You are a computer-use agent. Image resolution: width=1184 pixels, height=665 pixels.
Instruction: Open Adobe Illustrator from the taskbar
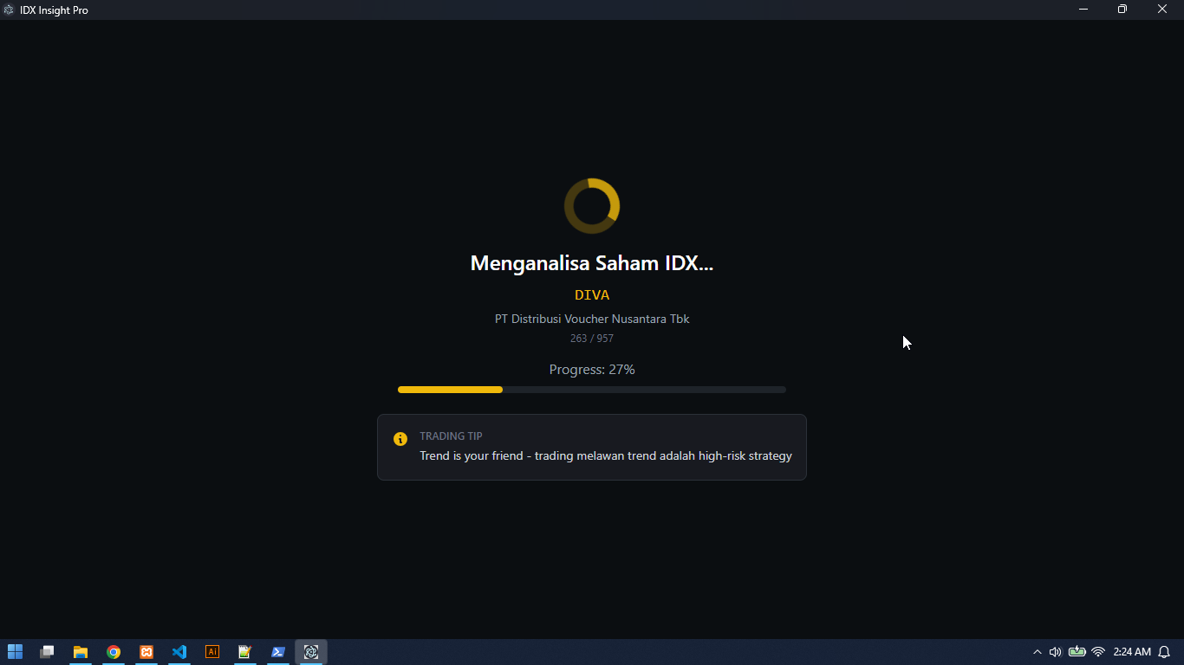212,652
